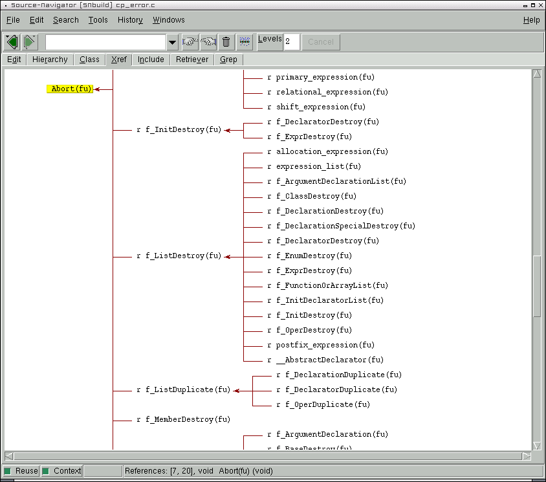Click the dotted pattern icon beside the trash
The width and height of the screenshot is (546, 482).
coord(245,41)
